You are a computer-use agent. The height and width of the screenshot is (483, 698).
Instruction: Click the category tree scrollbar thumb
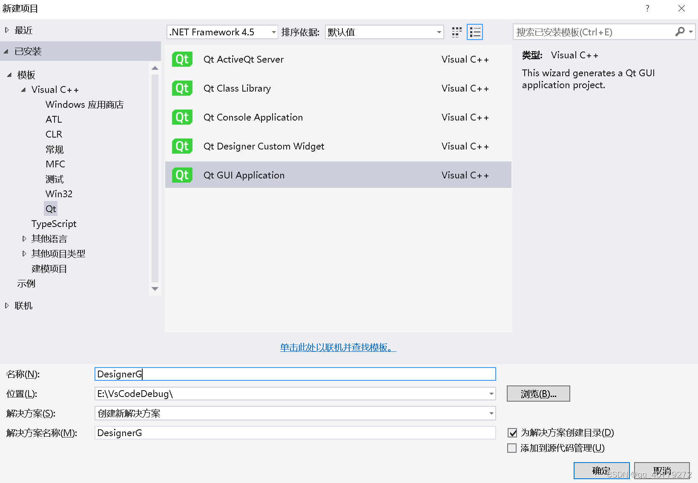point(155,178)
